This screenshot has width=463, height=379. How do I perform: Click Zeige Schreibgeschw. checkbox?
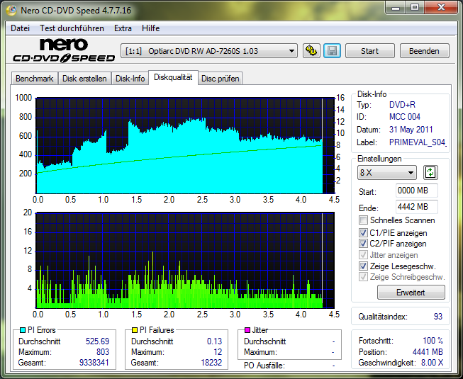tap(363, 277)
